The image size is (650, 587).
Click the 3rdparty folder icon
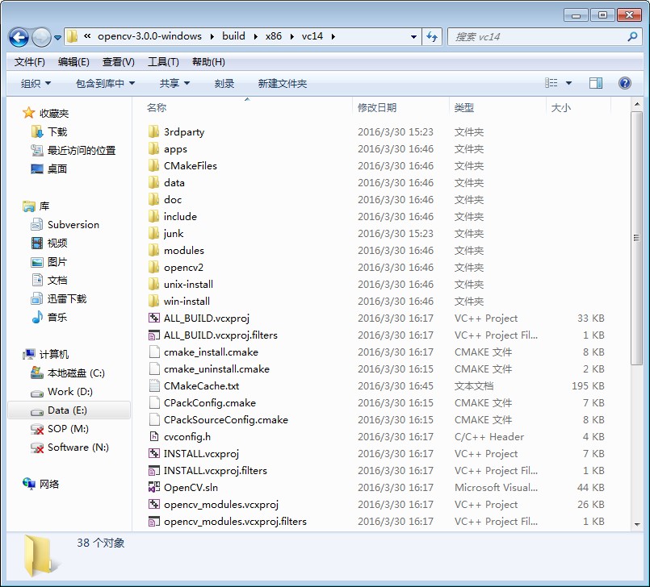(153, 131)
